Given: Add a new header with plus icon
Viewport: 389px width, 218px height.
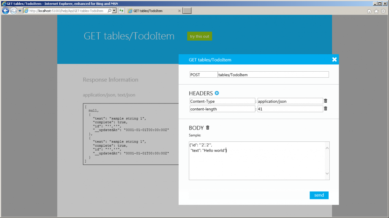Looking at the screenshot, I should tap(217, 93).
